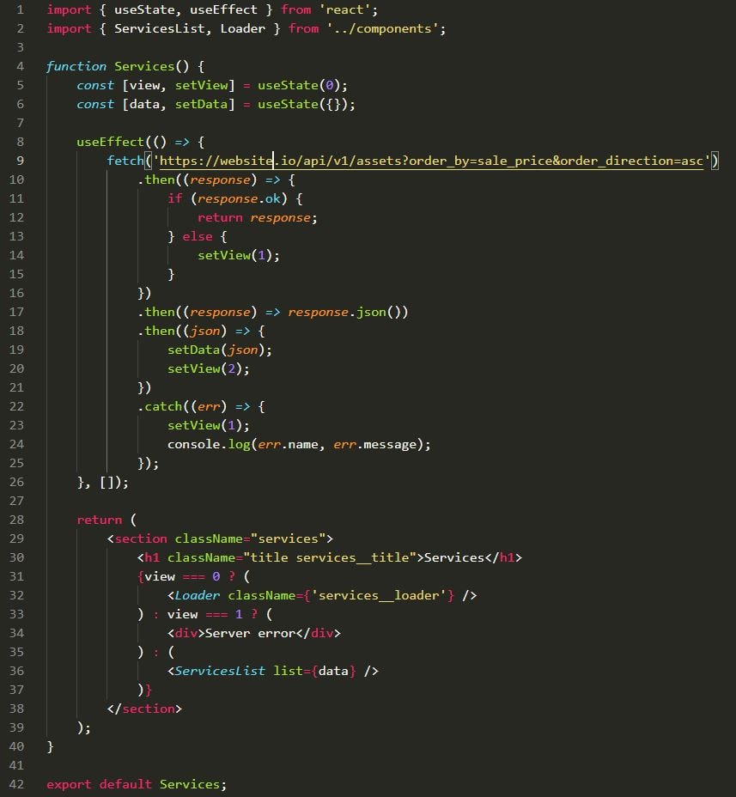Click 'Loader' in the import on line 2
The height and width of the screenshot is (797, 736).
coord(243,28)
